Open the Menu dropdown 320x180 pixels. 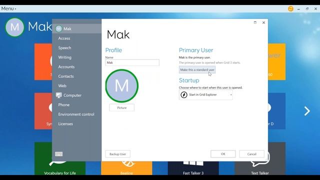8,9
